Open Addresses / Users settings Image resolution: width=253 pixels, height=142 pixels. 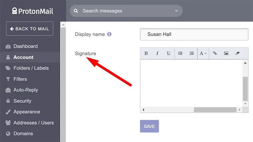pos(34,123)
